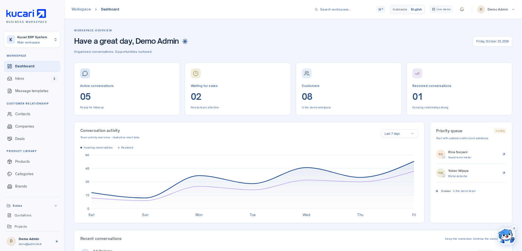Close the mascot chat helper
Screen dimensions: 522x251
tap(514, 228)
